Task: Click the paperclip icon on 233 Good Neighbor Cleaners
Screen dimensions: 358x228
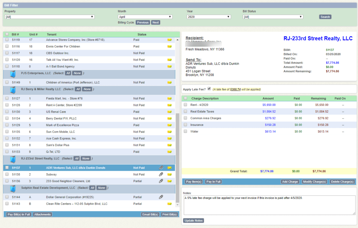Action: pyautogui.click(x=161, y=181)
